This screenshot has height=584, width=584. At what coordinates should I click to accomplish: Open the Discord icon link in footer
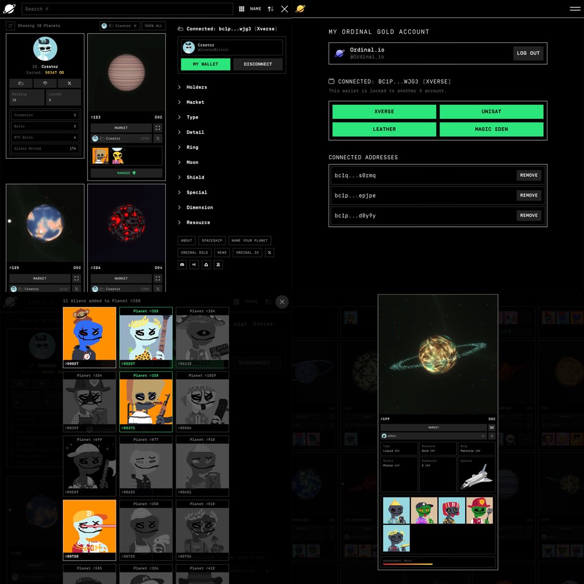pyautogui.click(x=182, y=265)
